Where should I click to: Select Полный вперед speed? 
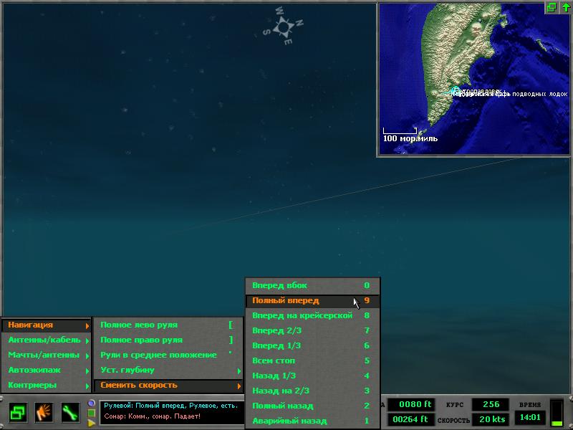[312, 300]
